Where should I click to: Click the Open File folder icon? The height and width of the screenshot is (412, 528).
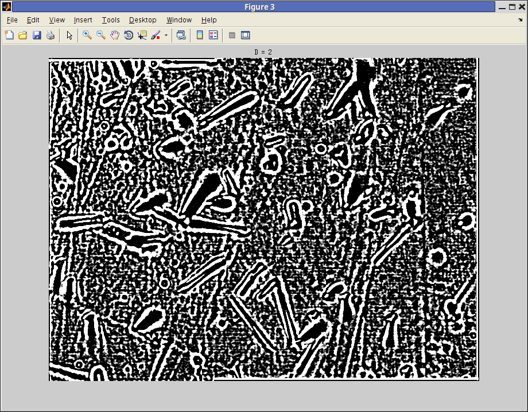pos(23,35)
